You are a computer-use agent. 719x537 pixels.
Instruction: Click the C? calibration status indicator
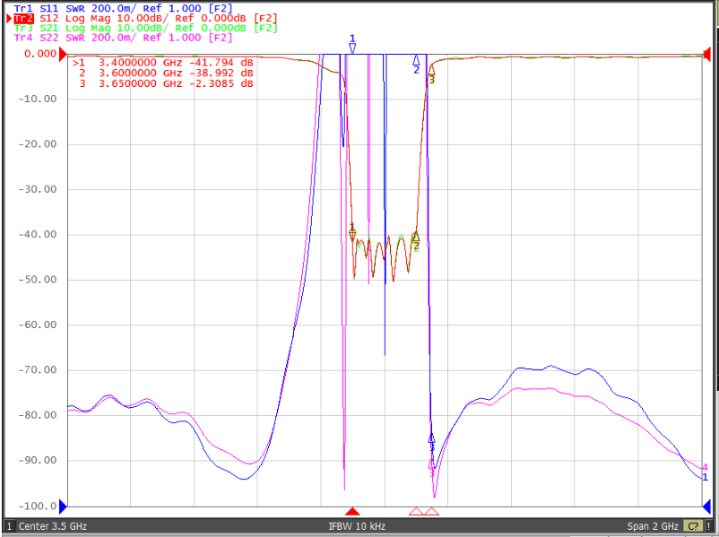693,526
